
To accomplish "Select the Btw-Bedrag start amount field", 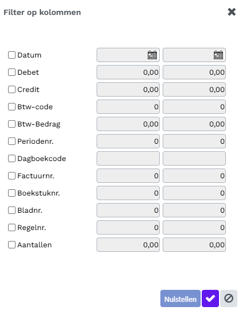I will click(128, 124).
